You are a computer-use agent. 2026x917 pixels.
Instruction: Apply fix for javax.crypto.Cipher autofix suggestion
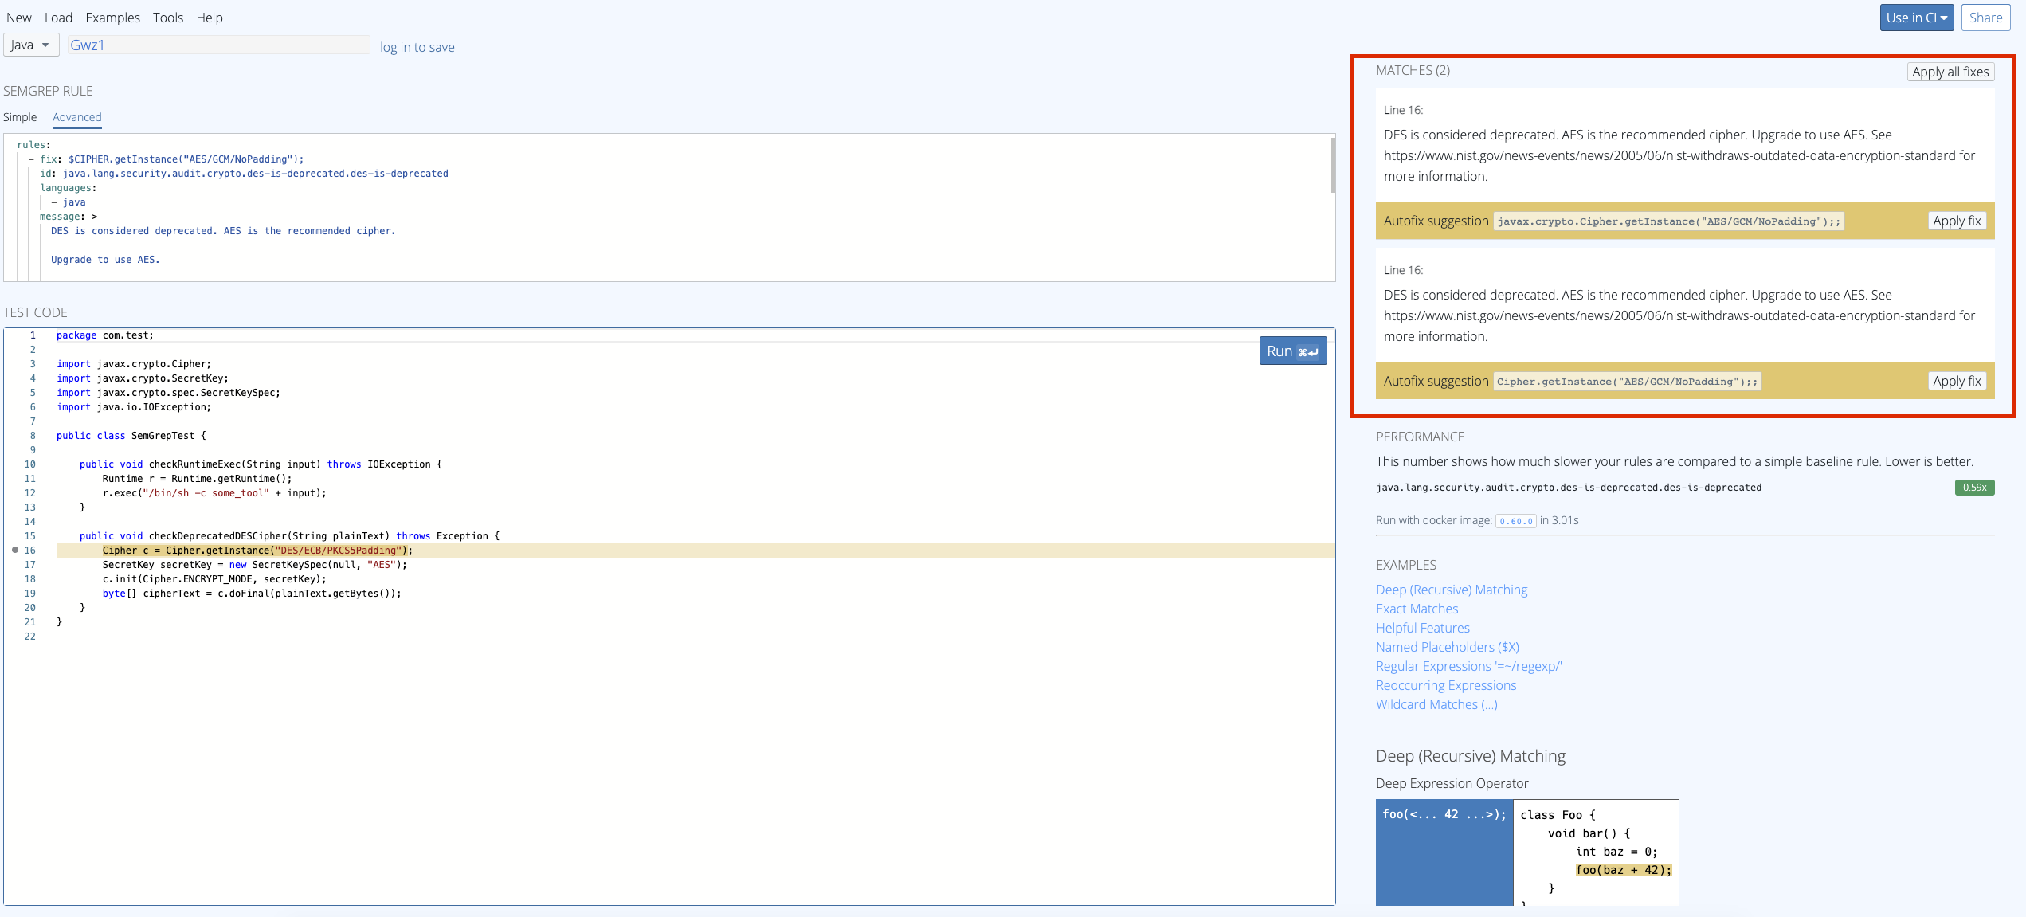click(1957, 221)
